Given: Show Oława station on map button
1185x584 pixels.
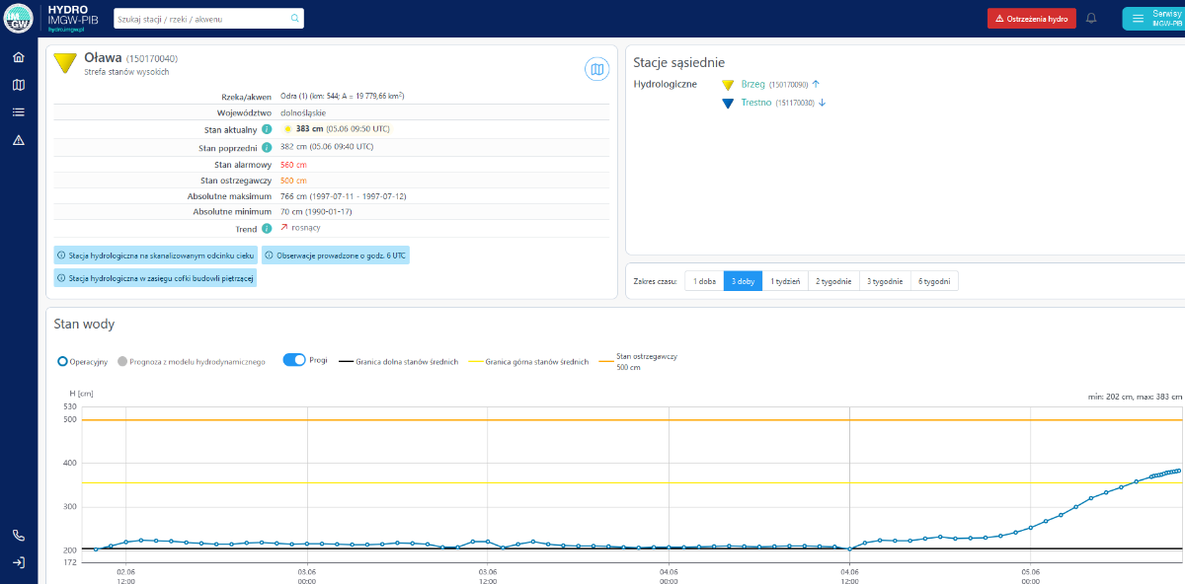Looking at the screenshot, I should click(596, 68).
